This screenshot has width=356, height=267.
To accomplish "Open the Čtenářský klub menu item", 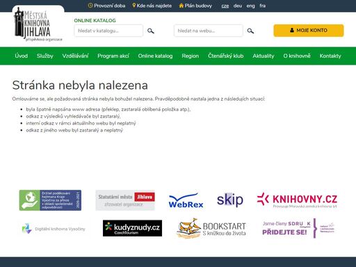I will [225, 56].
